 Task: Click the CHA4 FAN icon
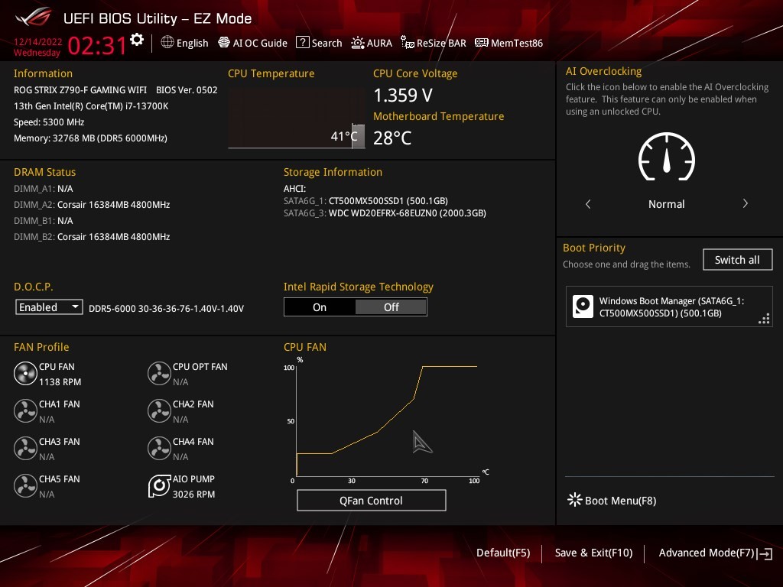tap(159, 448)
